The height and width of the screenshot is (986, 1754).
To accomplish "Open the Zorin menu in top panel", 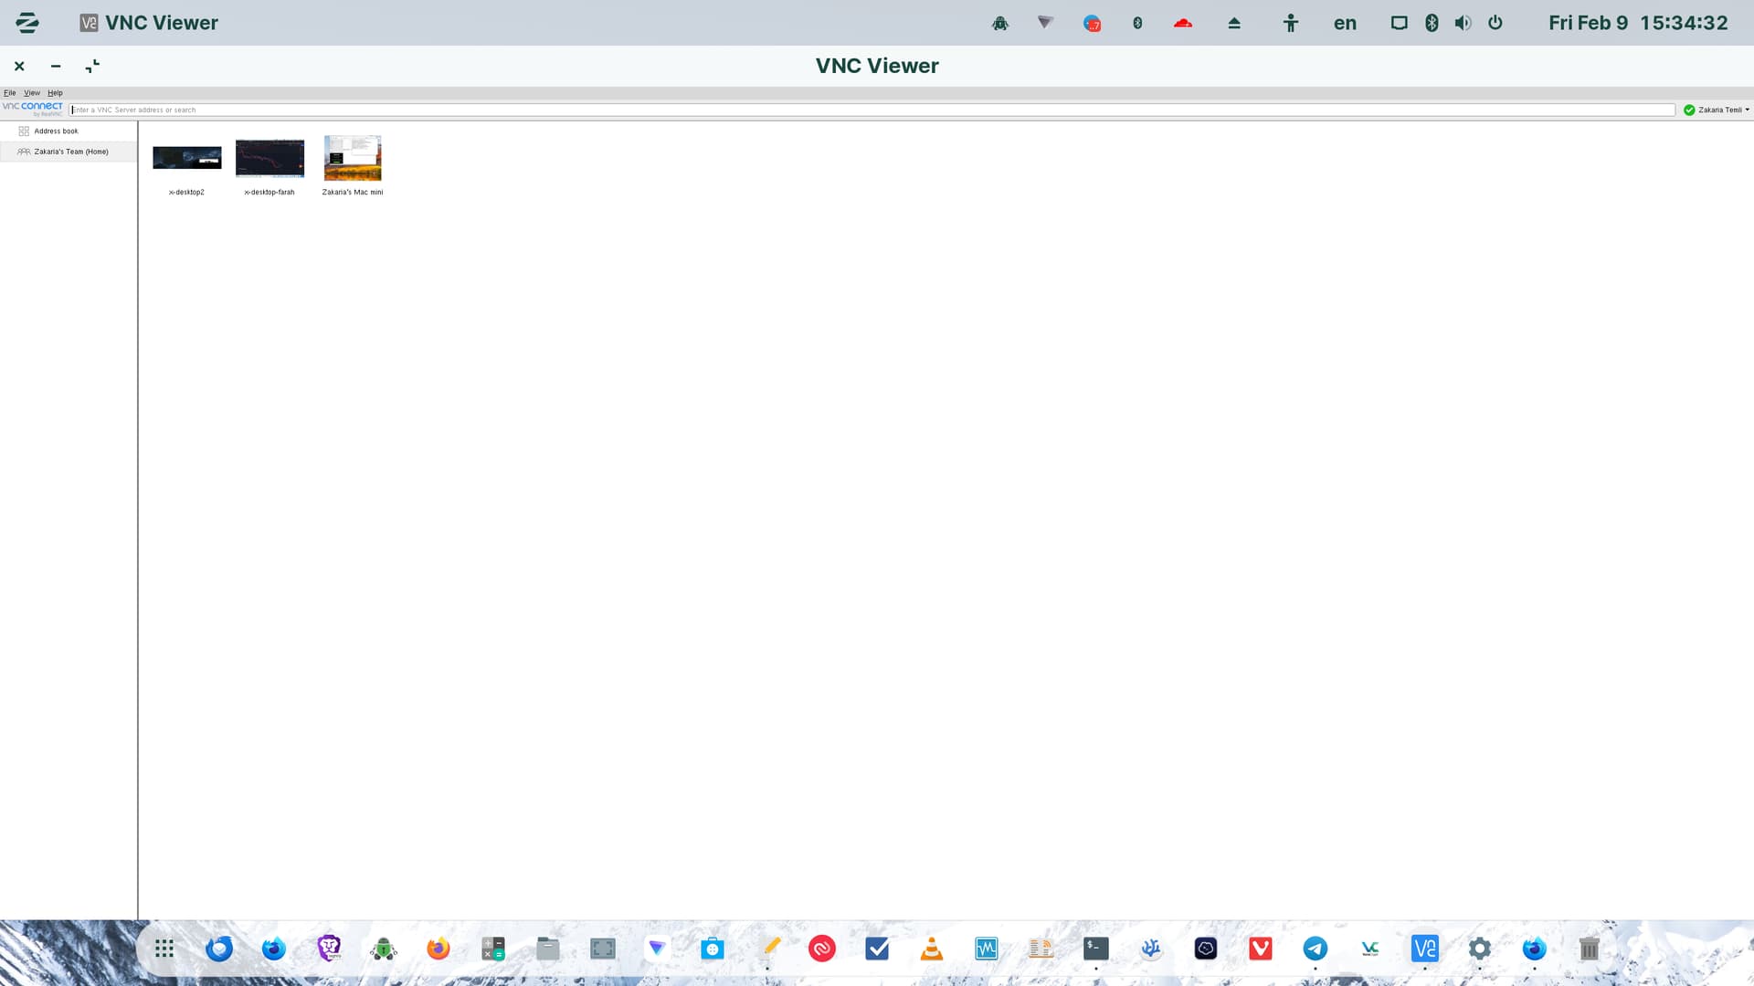I will [27, 23].
